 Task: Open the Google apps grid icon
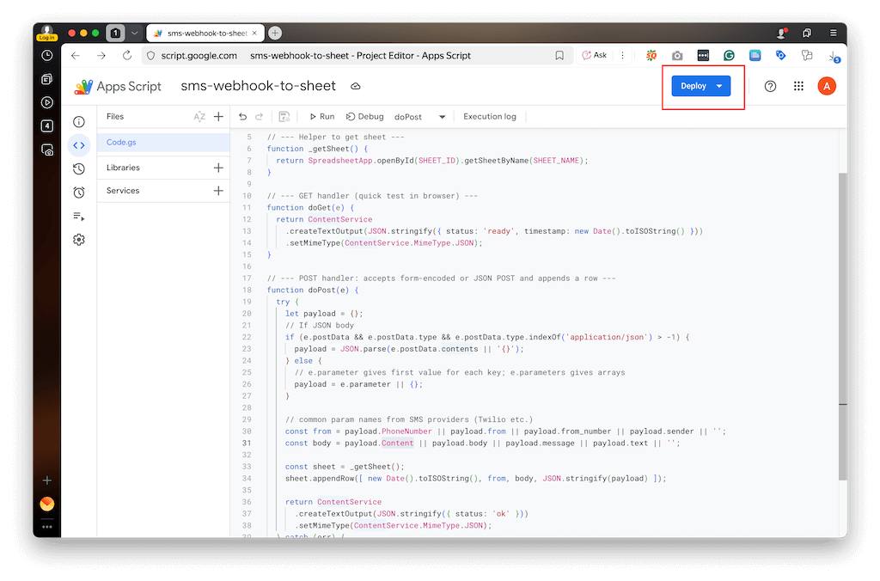(798, 86)
